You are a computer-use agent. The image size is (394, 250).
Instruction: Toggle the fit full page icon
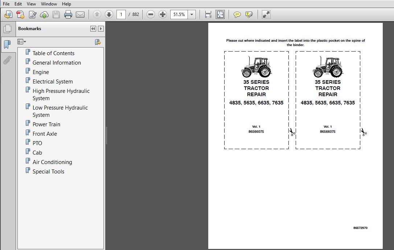(x=220, y=15)
